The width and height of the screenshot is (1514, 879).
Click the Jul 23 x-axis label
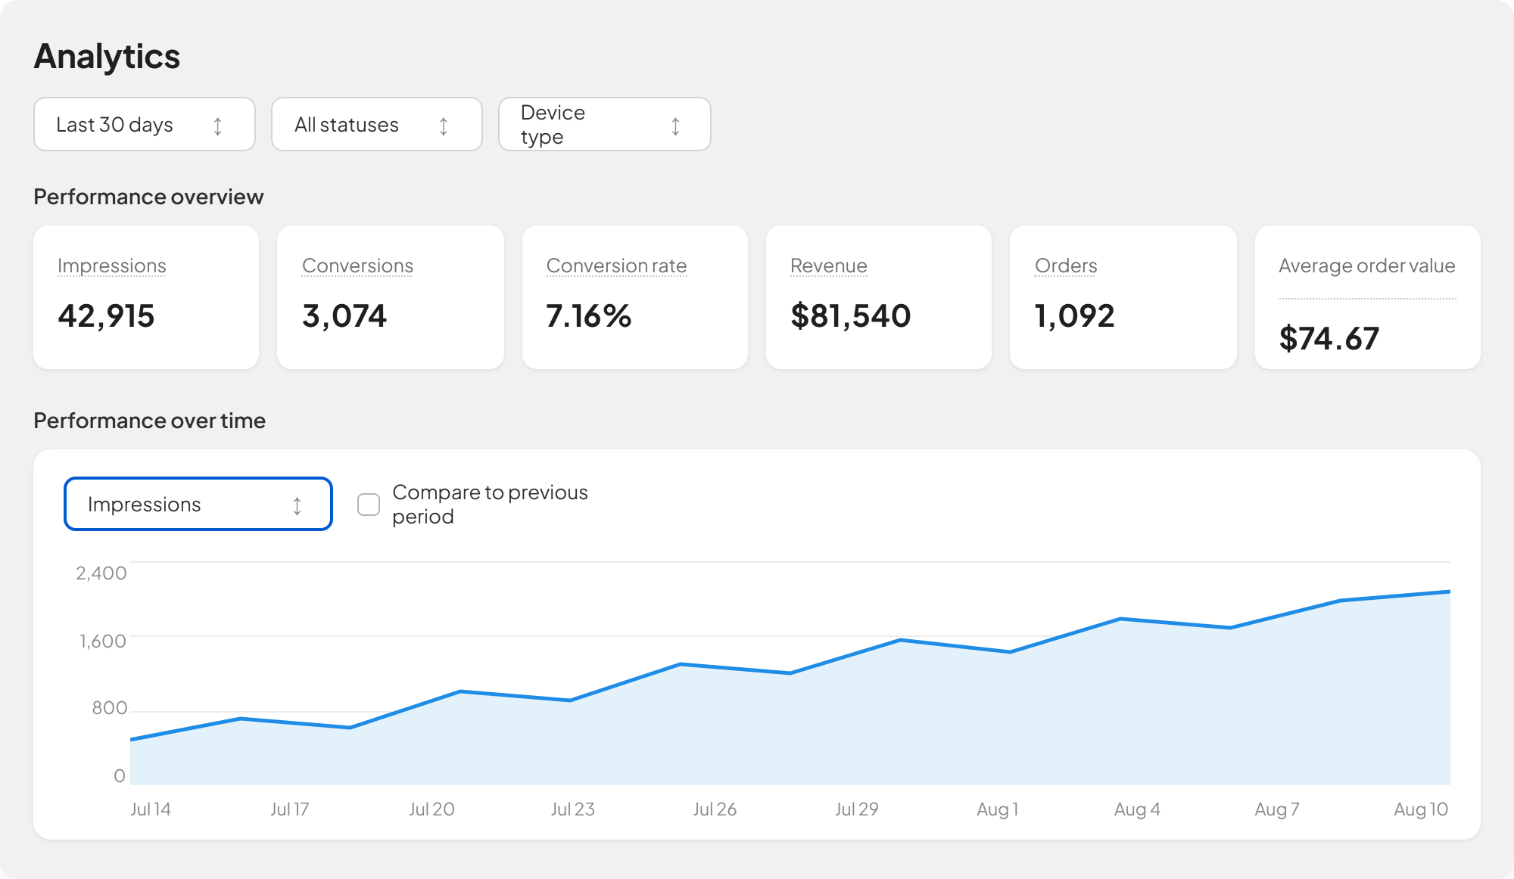pyautogui.click(x=573, y=809)
